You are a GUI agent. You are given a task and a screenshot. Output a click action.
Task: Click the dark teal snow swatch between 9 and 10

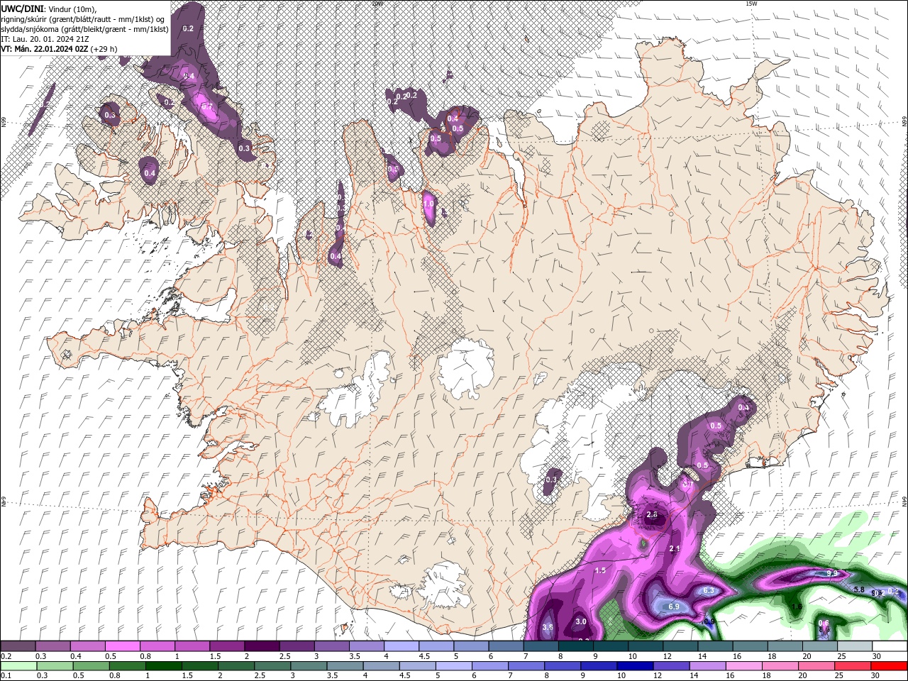[611, 646]
